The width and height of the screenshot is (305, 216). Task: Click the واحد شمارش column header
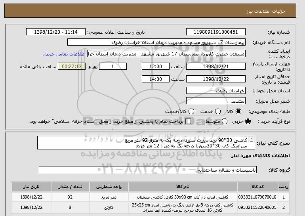click(x=109, y=187)
